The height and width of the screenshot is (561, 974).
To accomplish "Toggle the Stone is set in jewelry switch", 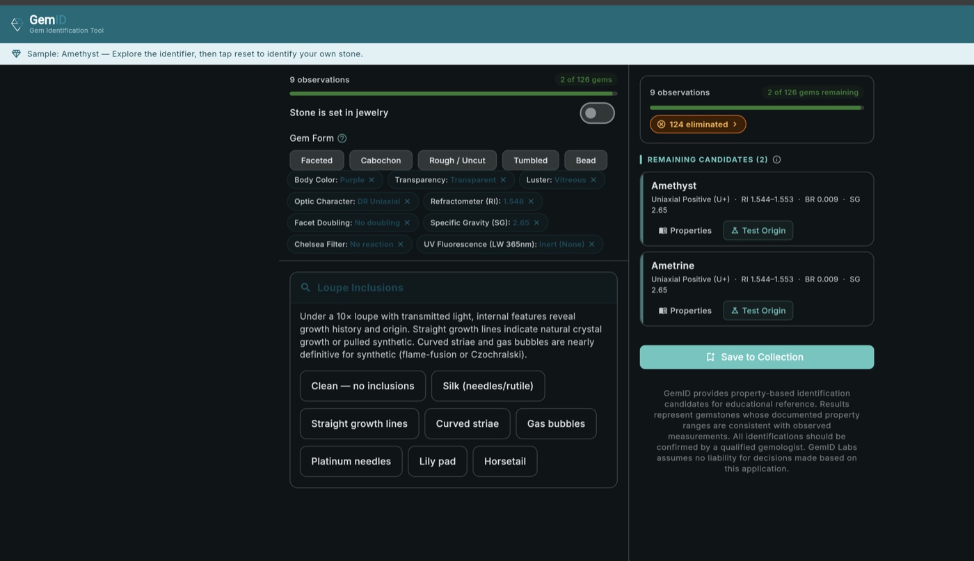I will pos(597,113).
